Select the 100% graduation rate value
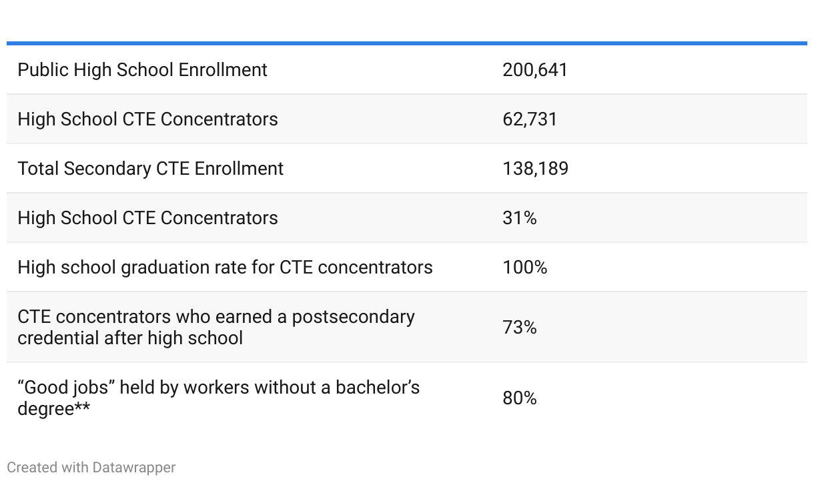Viewport: 814px width, 483px height. (x=524, y=268)
